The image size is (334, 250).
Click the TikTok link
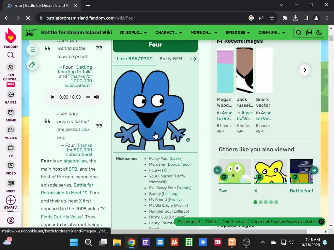pyautogui.click(x=211, y=222)
